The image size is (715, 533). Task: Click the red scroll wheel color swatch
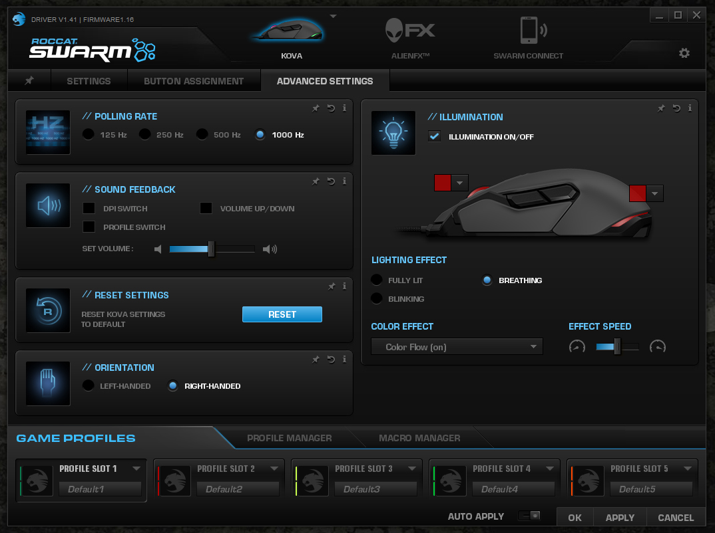pyautogui.click(x=443, y=183)
